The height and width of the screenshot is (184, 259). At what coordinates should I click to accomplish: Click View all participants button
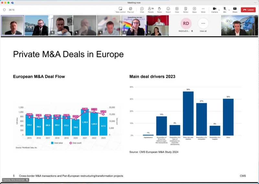203,25
